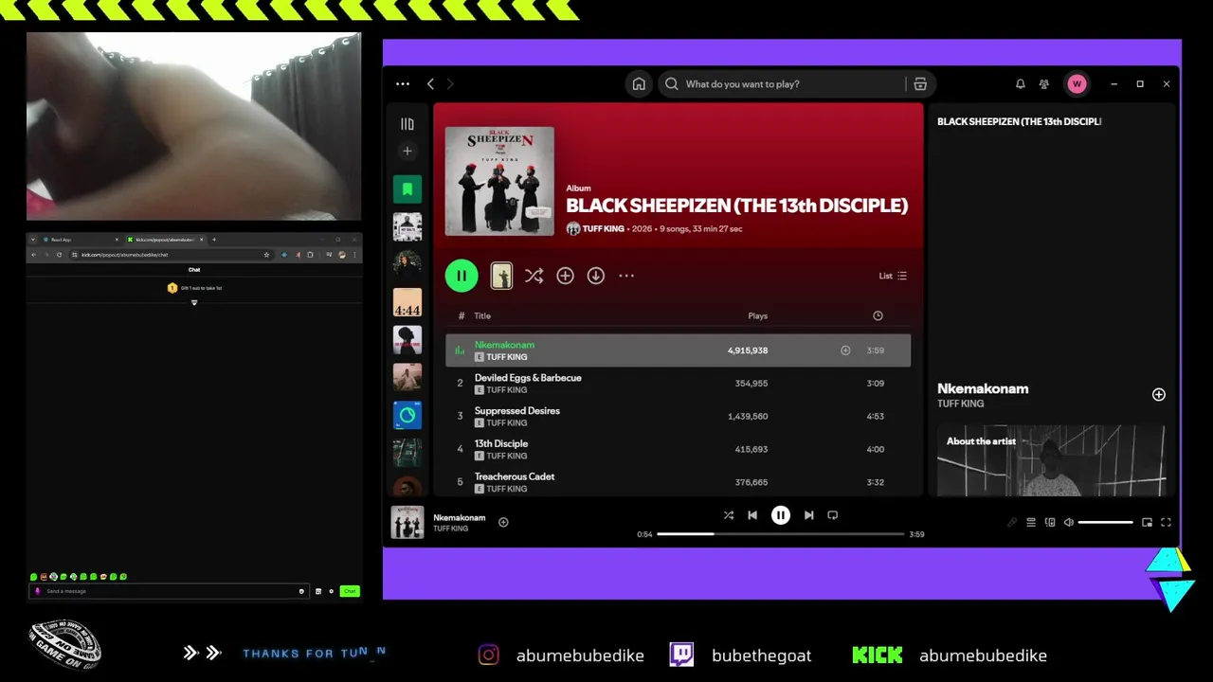Bookmark the kick.com chat page
1213x682 pixels.
266,255
